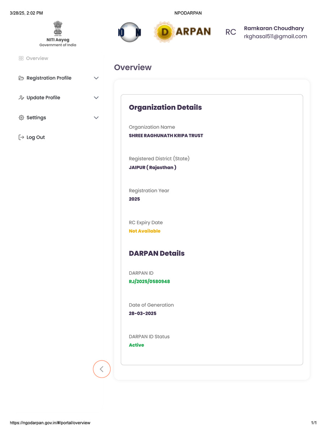
Task: Collapse the sidebar with round arrow button
Action: pos(101,369)
